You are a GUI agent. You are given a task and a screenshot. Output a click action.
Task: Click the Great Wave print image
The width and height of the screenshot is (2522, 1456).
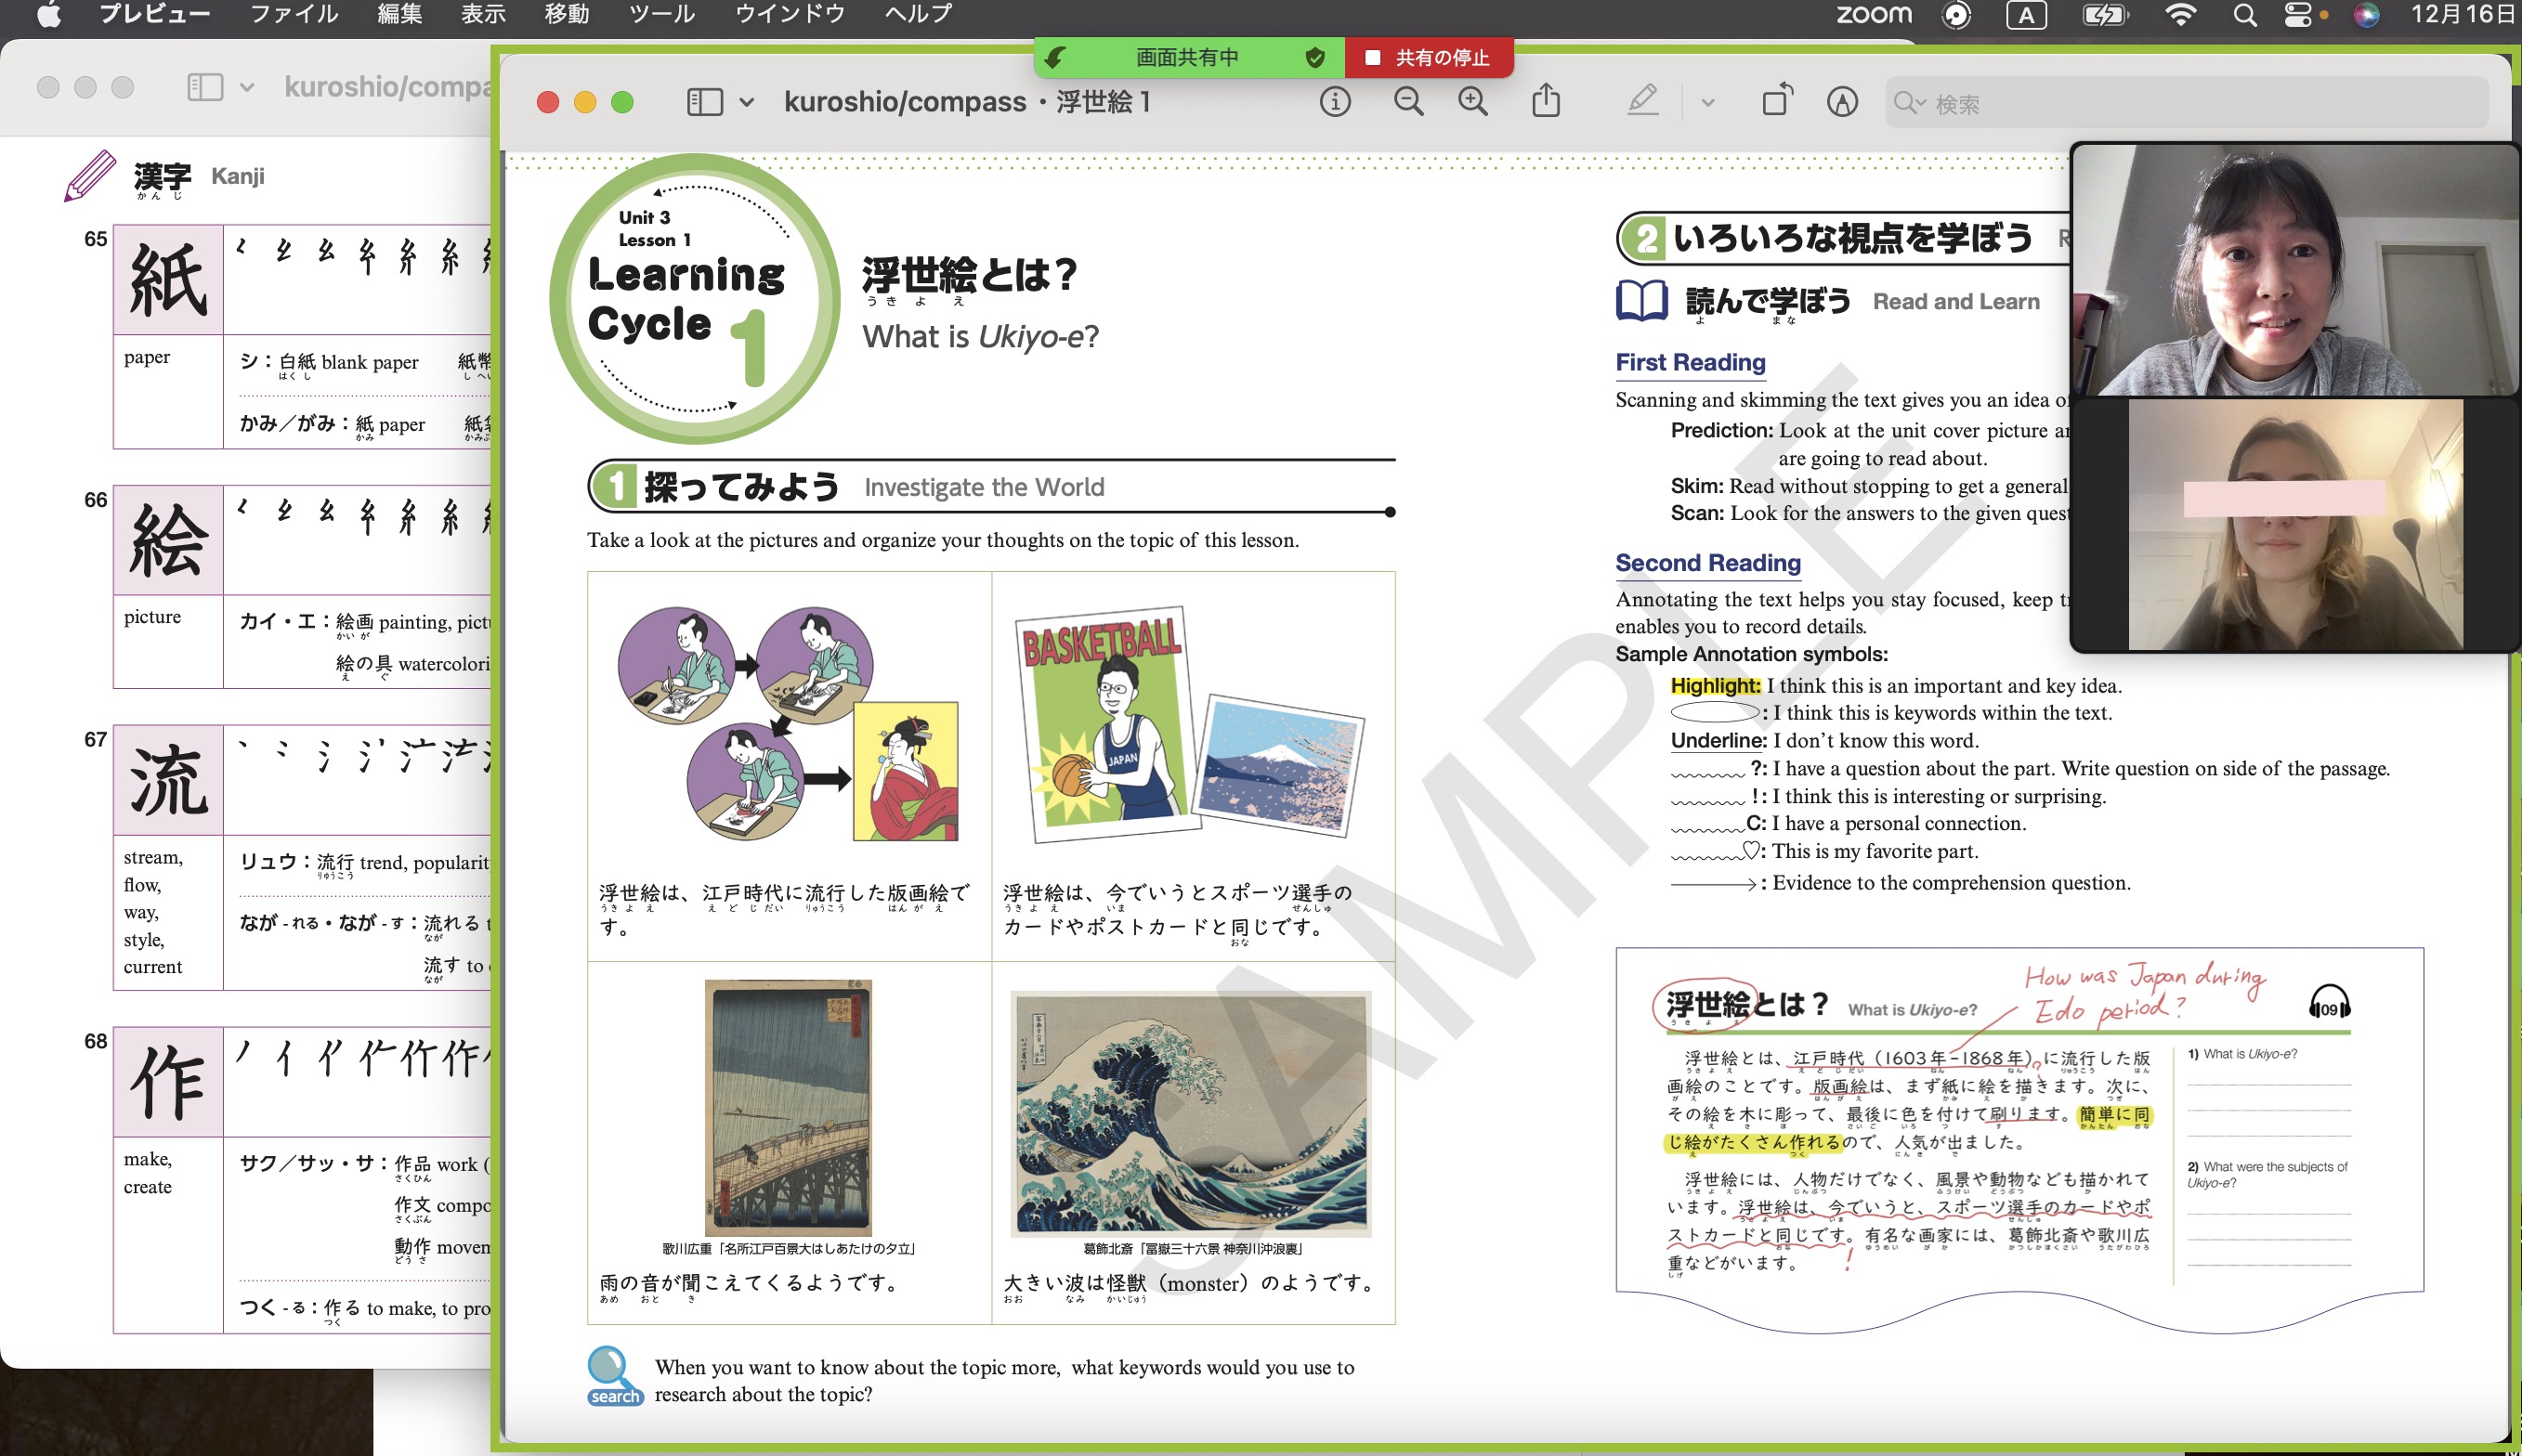(1191, 1114)
